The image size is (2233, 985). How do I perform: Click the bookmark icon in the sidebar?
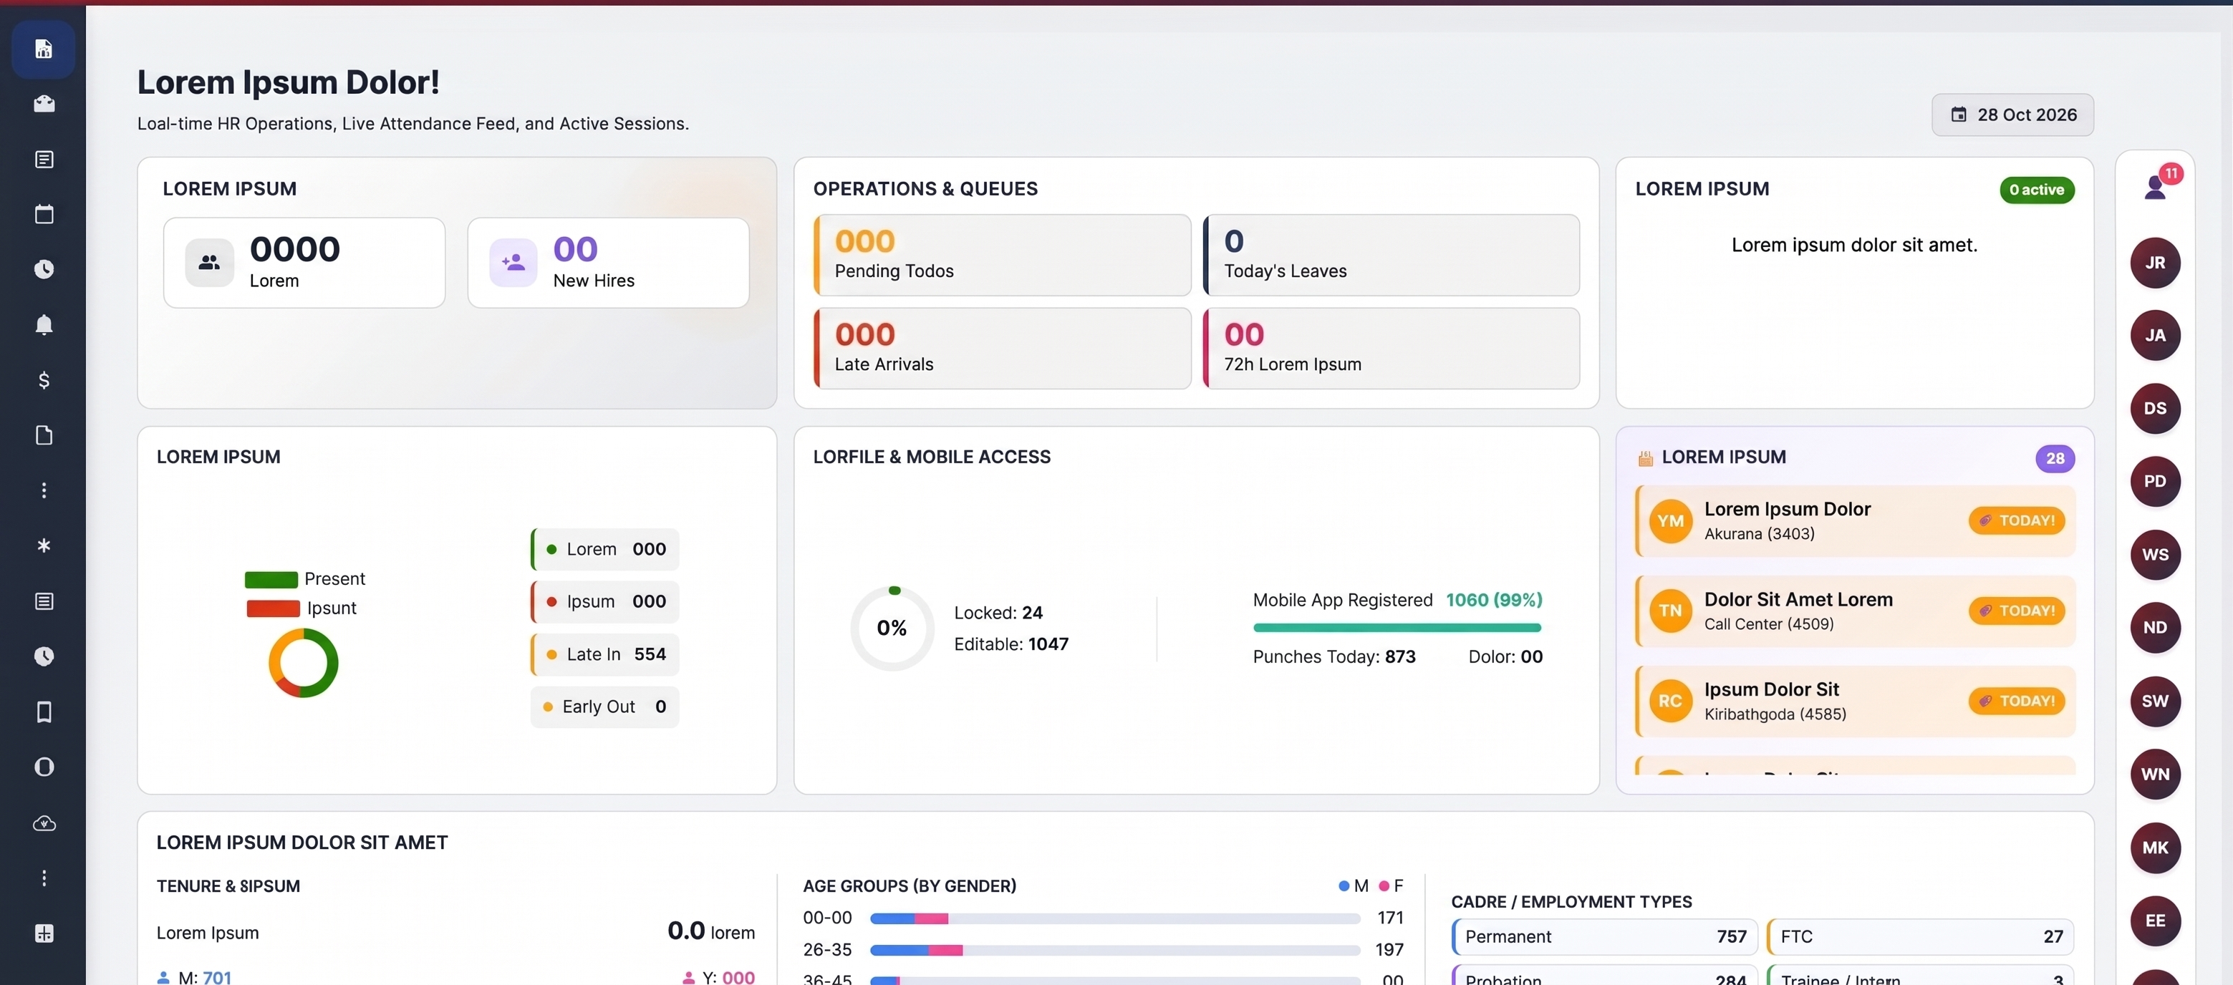click(x=44, y=712)
